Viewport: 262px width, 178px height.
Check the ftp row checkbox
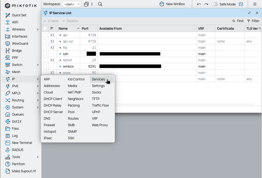pyautogui.click(x=45, y=47)
